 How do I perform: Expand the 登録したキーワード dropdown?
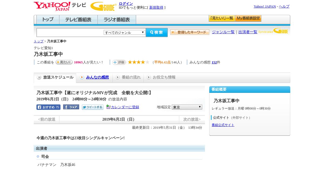[x=190, y=32]
